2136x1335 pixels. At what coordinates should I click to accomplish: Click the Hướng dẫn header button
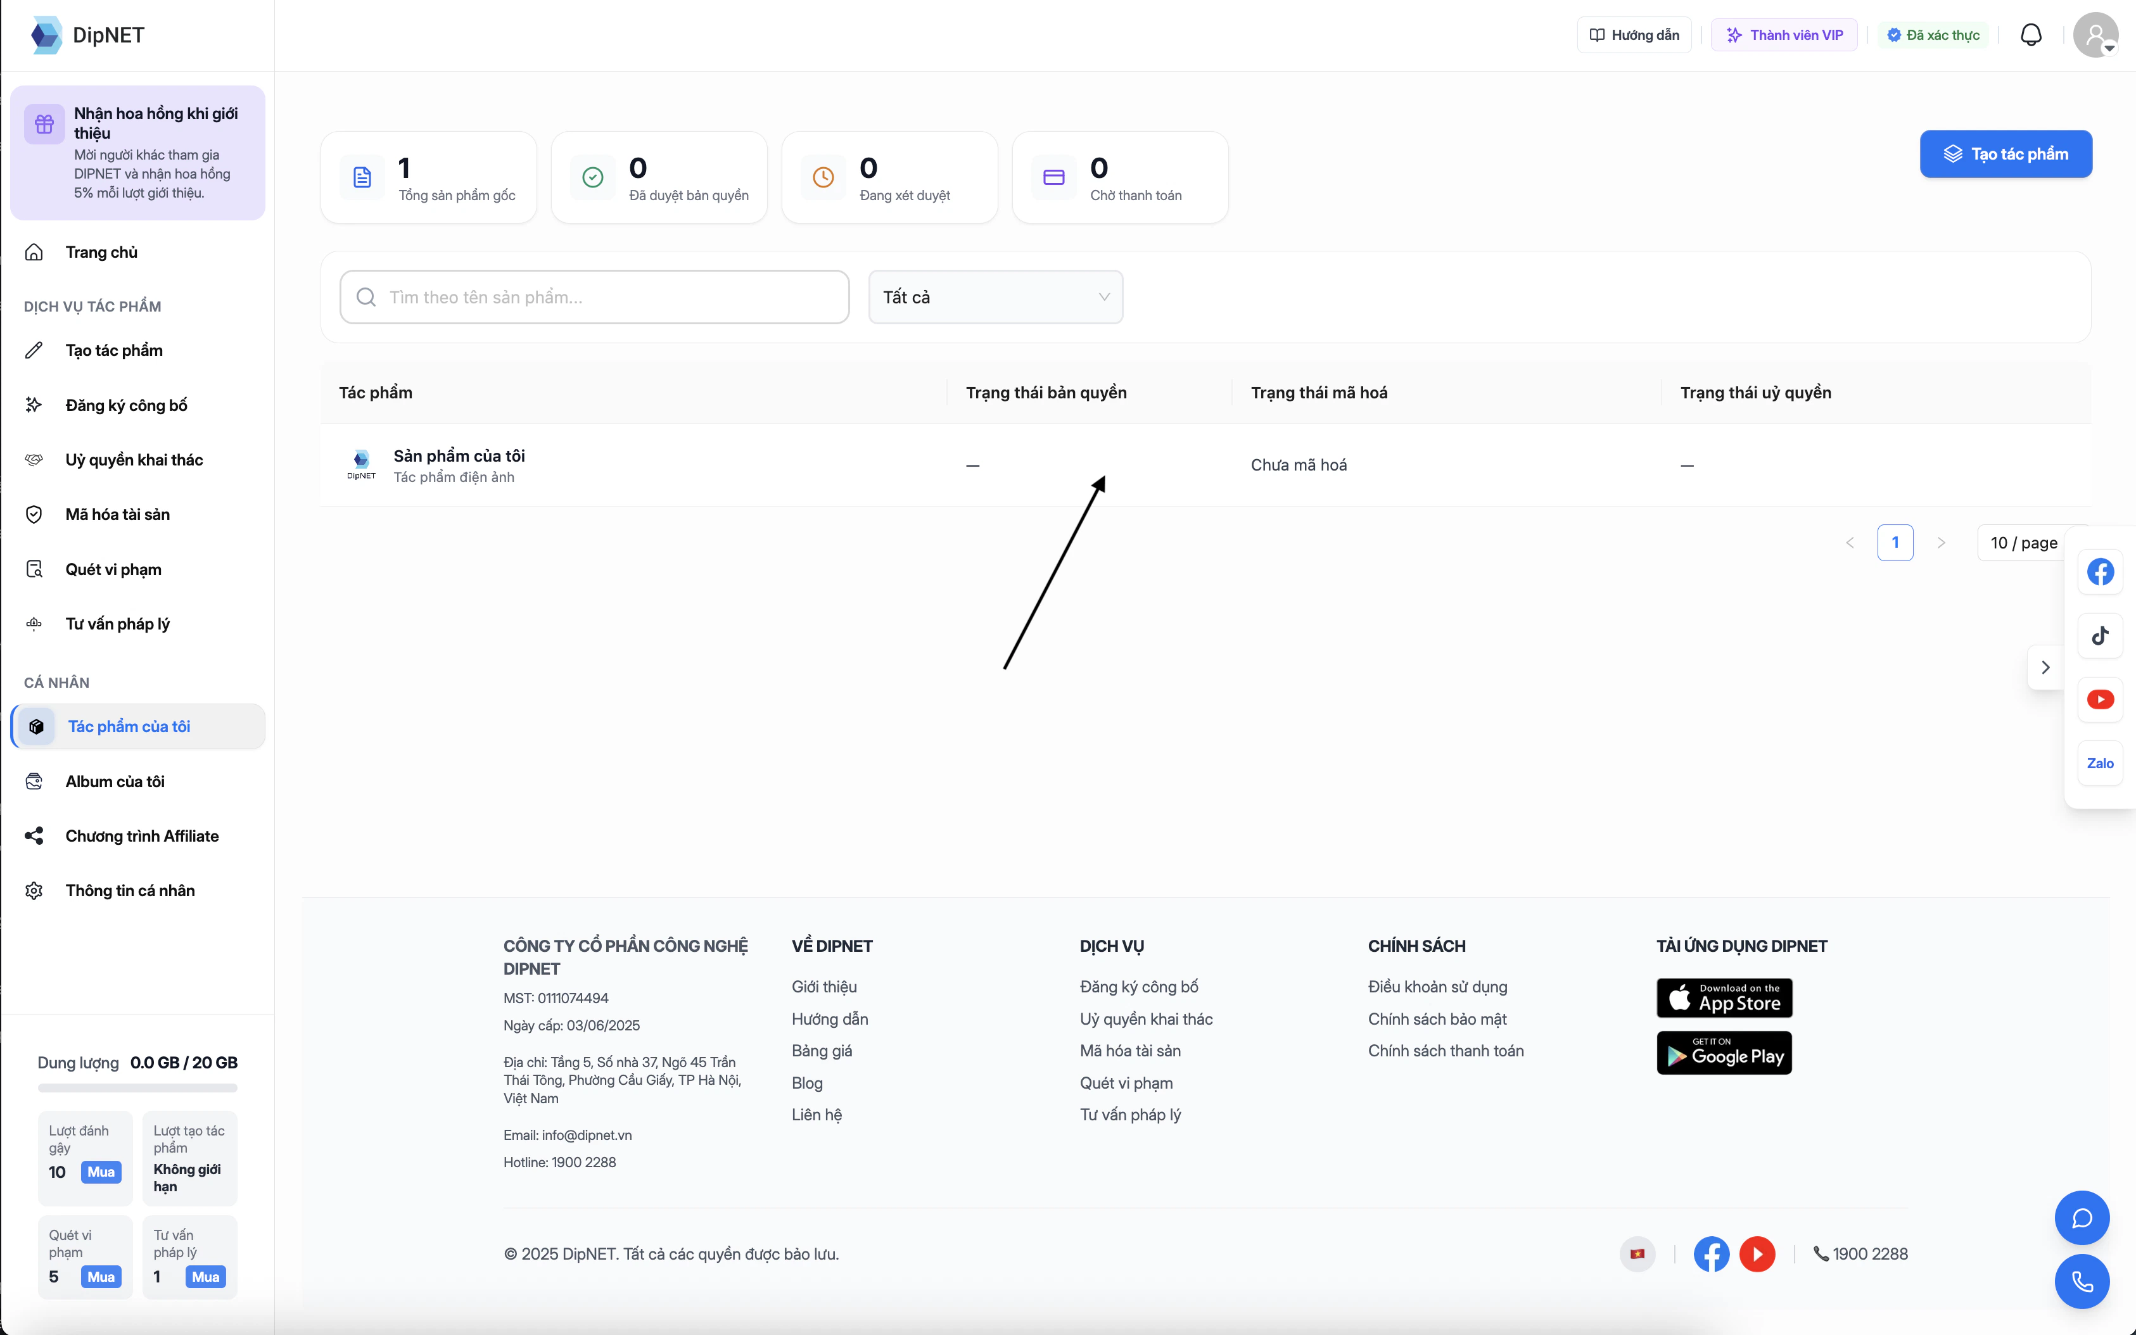tap(1634, 35)
